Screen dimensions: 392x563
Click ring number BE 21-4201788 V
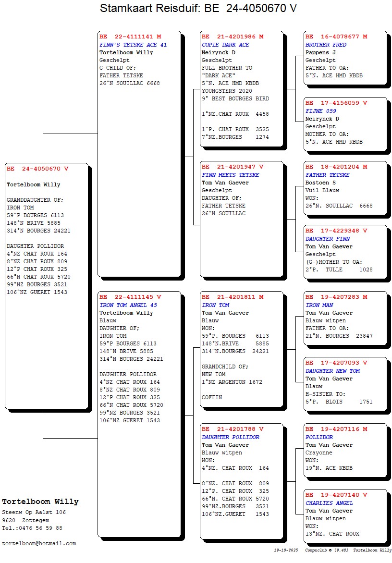pyautogui.click(x=233, y=429)
